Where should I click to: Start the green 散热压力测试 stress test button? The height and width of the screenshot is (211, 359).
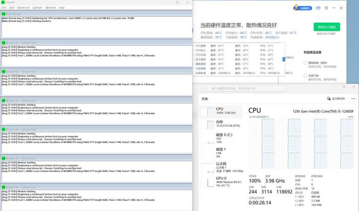(327, 27)
